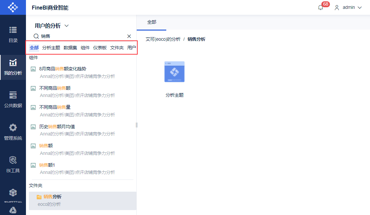Click the FineBI logo icon
Viewport: 370px width, 215px height.
(13, 7)
